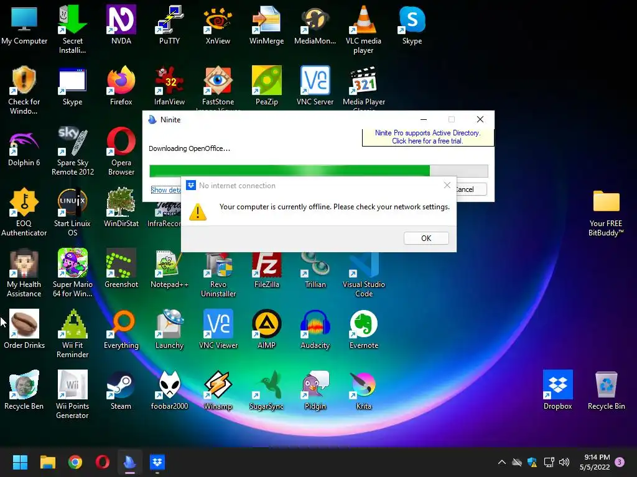Open Dolphin 6 desktop icon
This screenshot has width=637, height=477.
click(x=24, y=147)
